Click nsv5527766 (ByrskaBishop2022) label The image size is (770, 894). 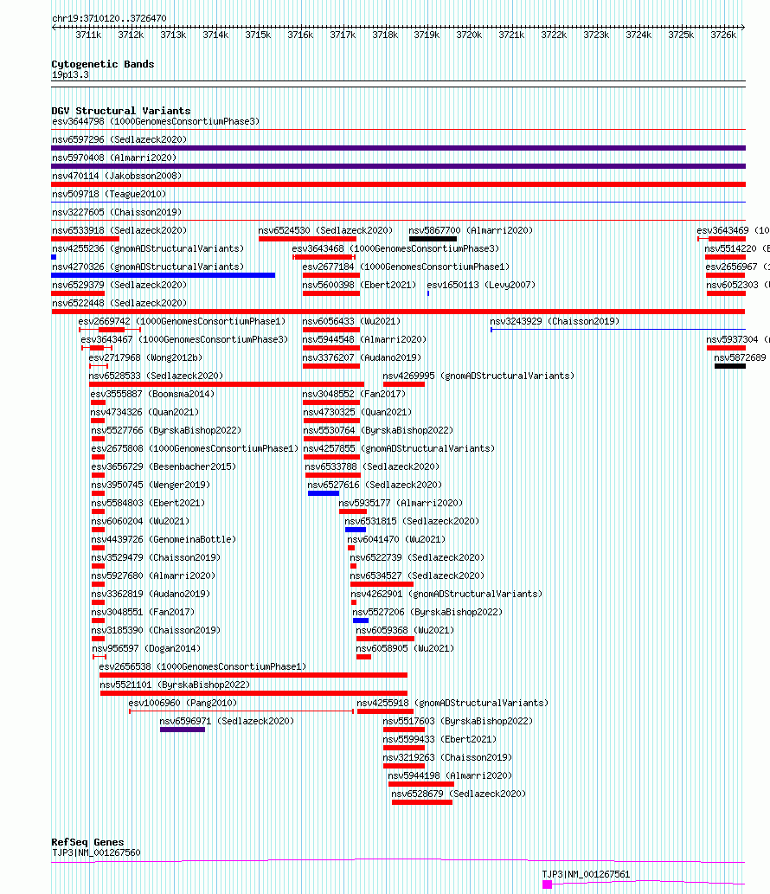[166, 432]
